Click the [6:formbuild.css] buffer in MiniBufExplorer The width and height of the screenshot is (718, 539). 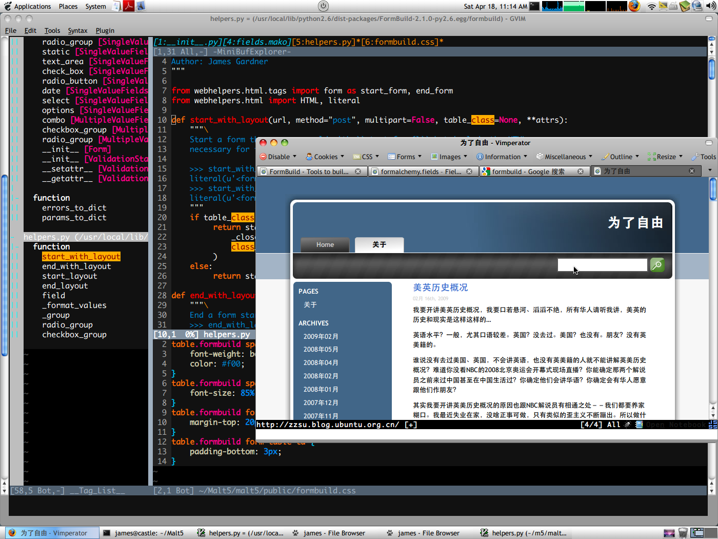coord(401,42)
